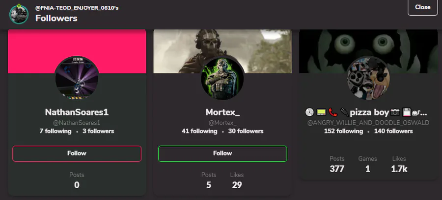
Task: Show Mortex_'s 41 following list
Action: [199, 131]
